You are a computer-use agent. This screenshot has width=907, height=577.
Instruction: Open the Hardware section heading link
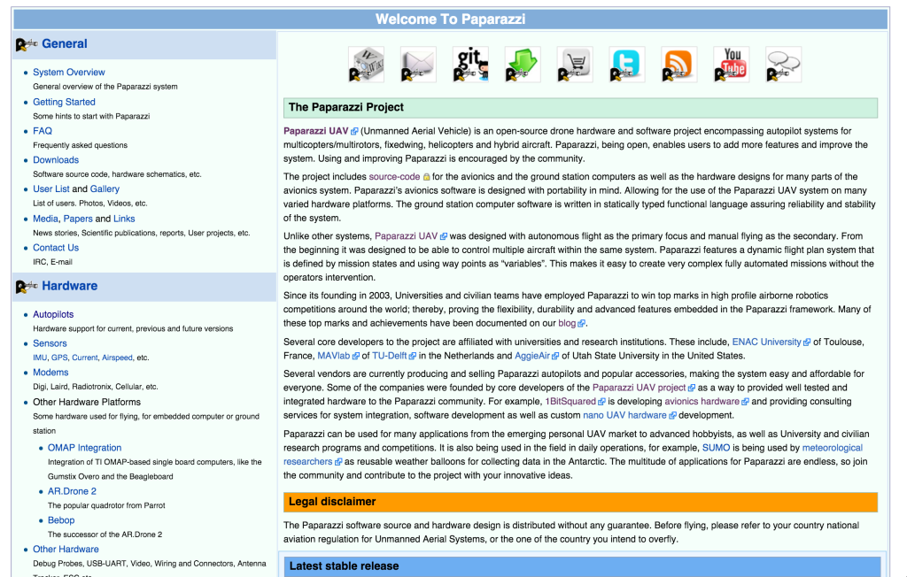(x=69, y=286)
